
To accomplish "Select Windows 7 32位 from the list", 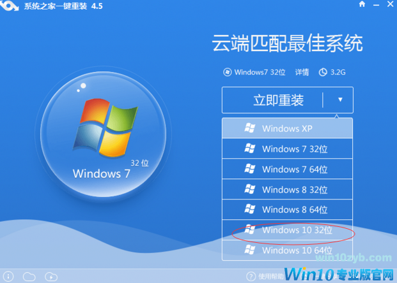I will point(288,149).
